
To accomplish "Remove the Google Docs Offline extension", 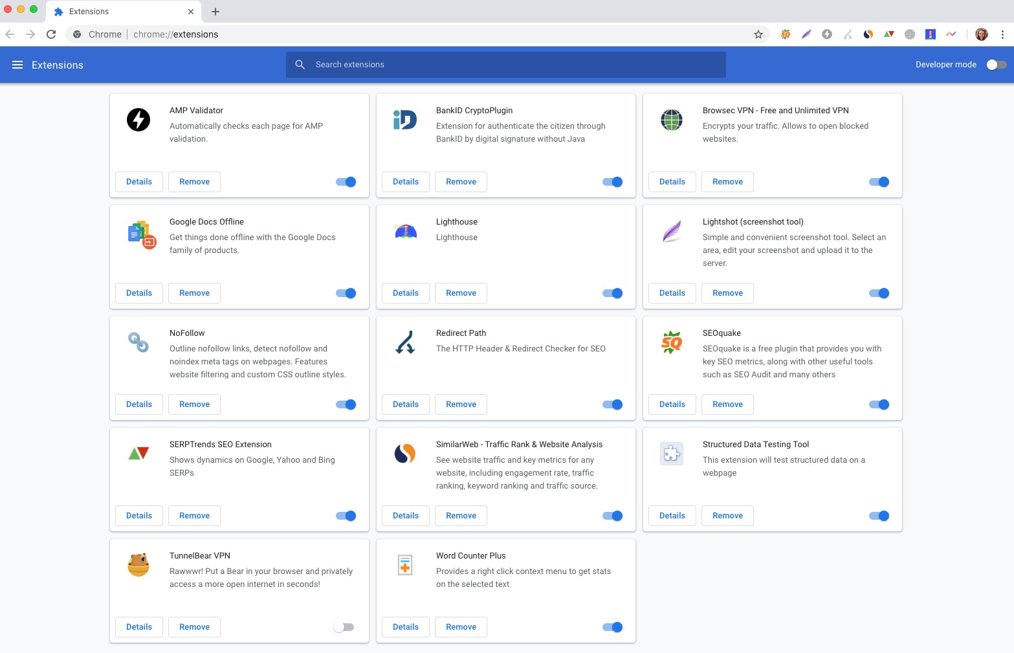I will click(194, 293).
